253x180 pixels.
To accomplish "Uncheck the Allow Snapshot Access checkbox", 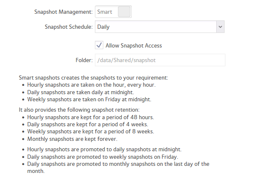I will coord(99,45).
